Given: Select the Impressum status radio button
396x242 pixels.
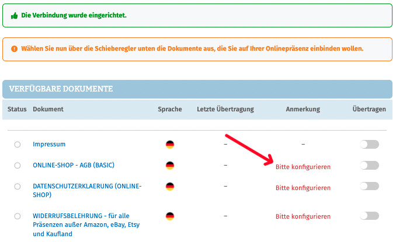Looking at the screenshot, I should 18,144.
